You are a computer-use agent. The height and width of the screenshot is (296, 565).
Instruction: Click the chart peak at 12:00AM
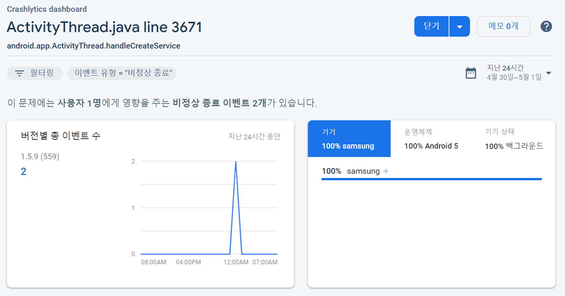pyautogui.click(x=236, y=162)
